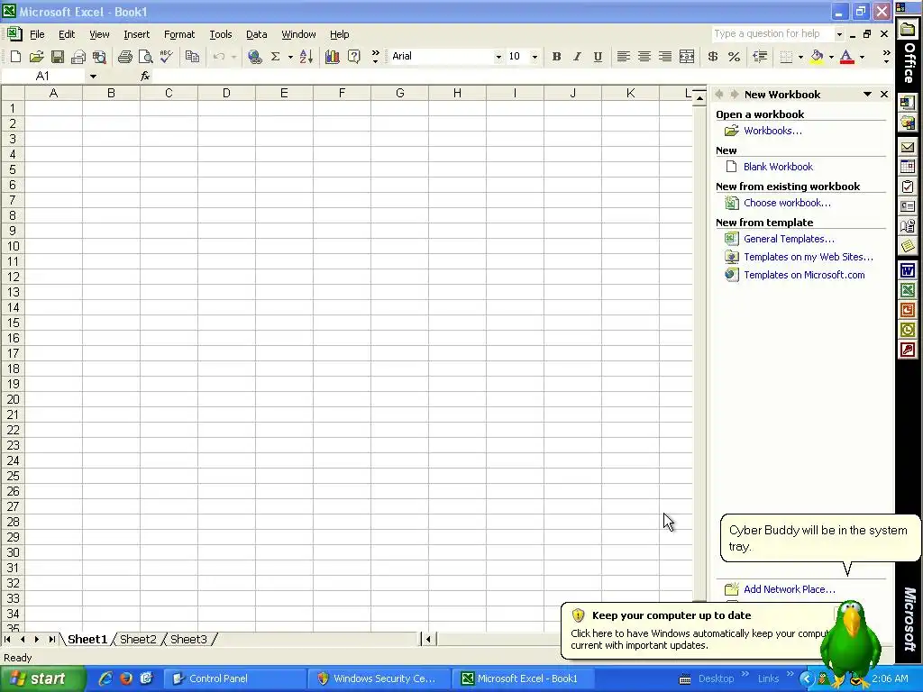Click the Copy toolbar icon
This screenshot has width=923, height=692.
[192, 57]
